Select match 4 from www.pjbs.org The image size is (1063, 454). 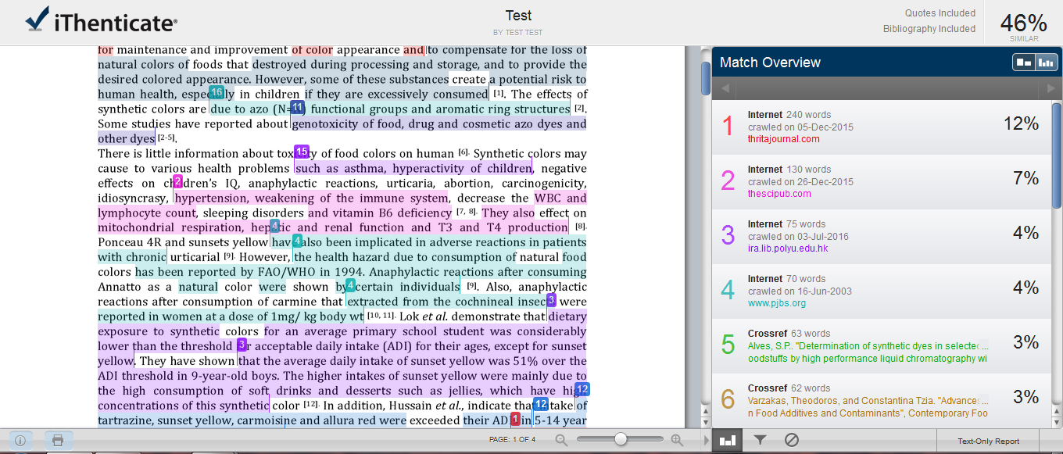(882, 291)
